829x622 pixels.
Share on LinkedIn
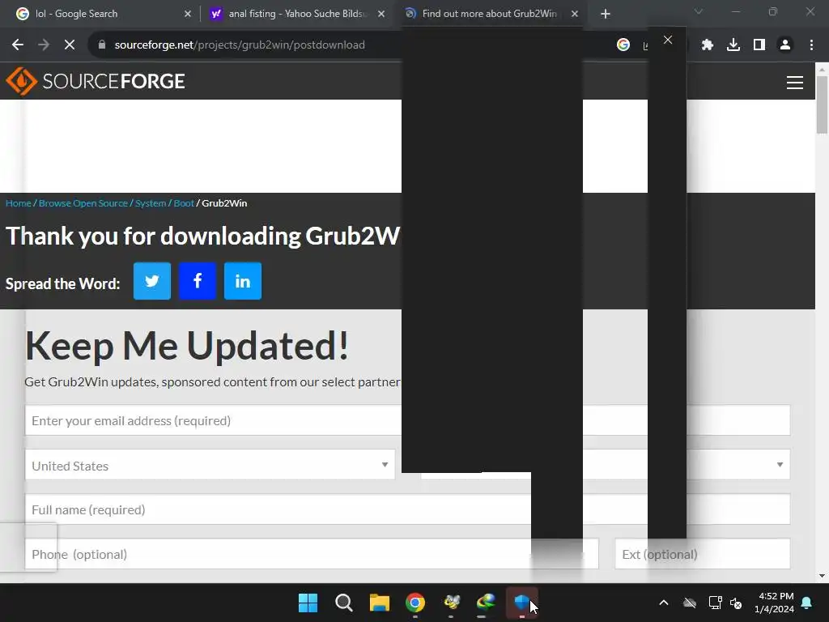click(243, 281)
